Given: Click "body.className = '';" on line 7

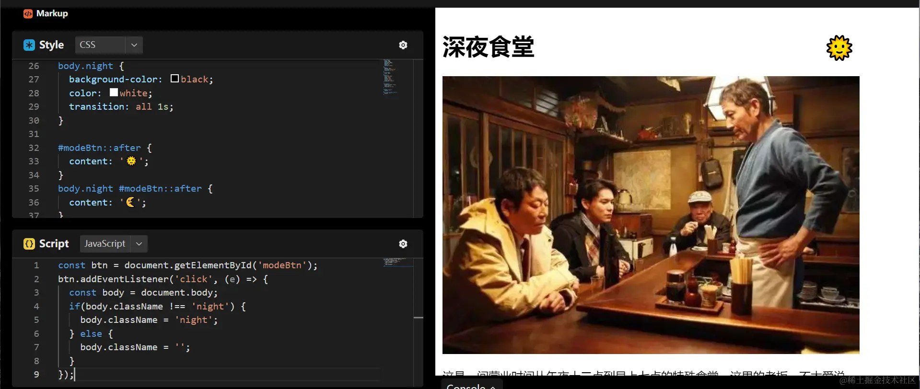Looking at the screenshot, I should tap(135, 347).
